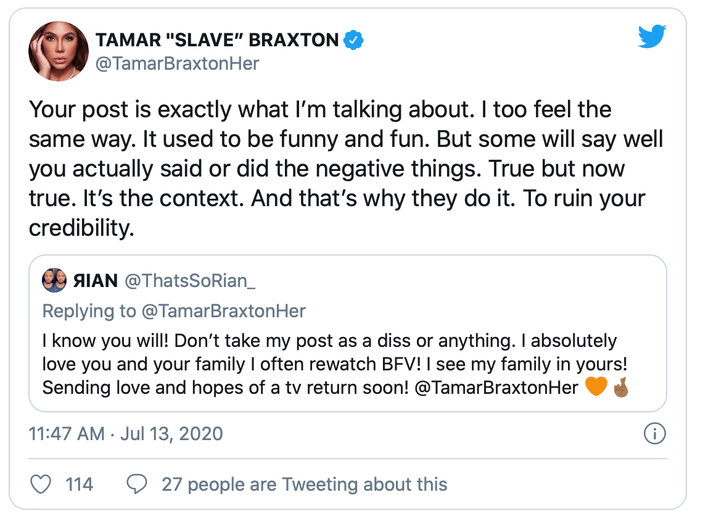
Task: Click the RIAN display name
Action: (96, 281)
